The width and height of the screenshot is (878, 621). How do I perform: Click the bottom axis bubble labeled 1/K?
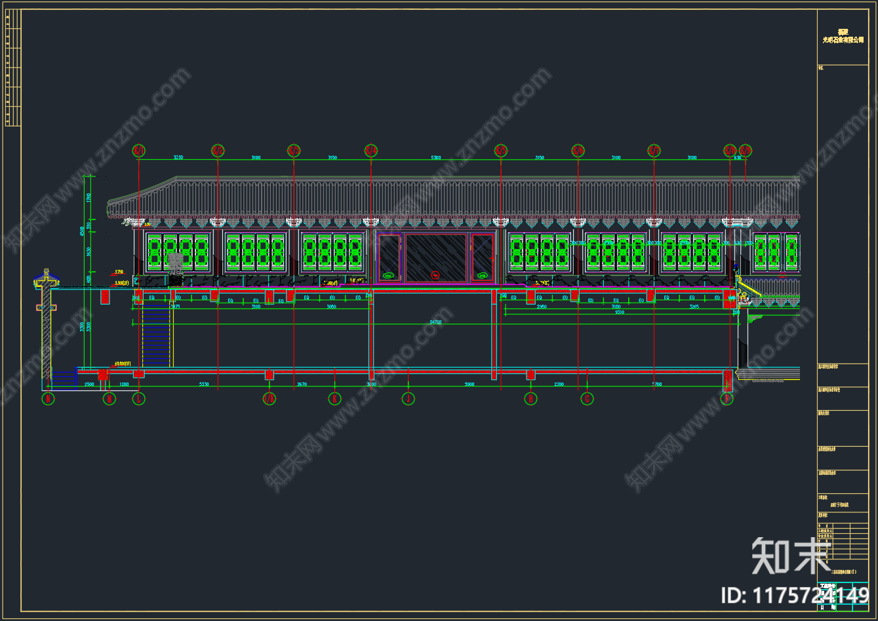point(269,398)
